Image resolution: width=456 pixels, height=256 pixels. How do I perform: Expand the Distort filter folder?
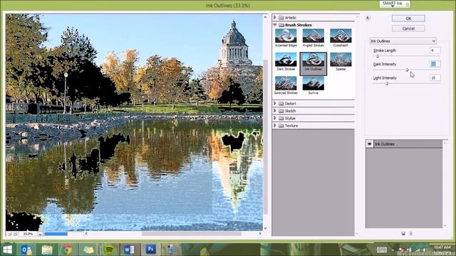(x=275, y=103)
